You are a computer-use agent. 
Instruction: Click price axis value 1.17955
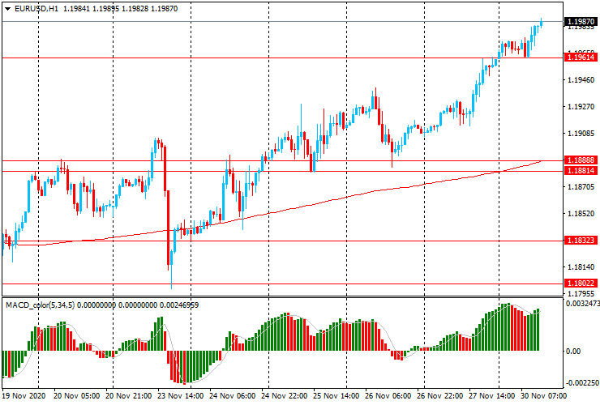pyautogui.click(x=581, y=294)
